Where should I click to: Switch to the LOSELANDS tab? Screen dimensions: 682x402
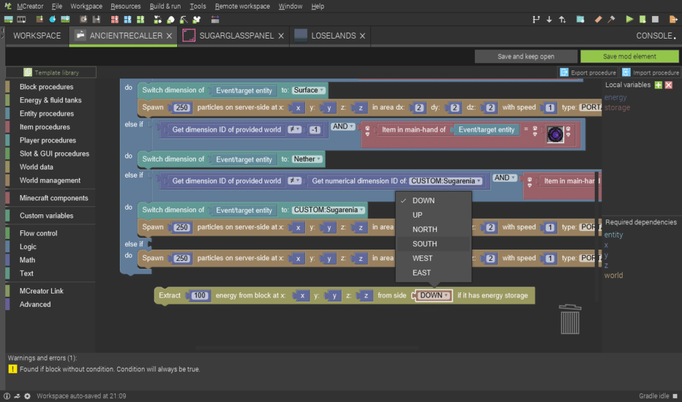click(x=330, y=36)
